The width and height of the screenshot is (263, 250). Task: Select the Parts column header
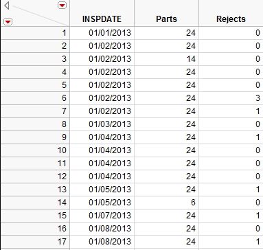pyautogui.click(x=166, y=19)
